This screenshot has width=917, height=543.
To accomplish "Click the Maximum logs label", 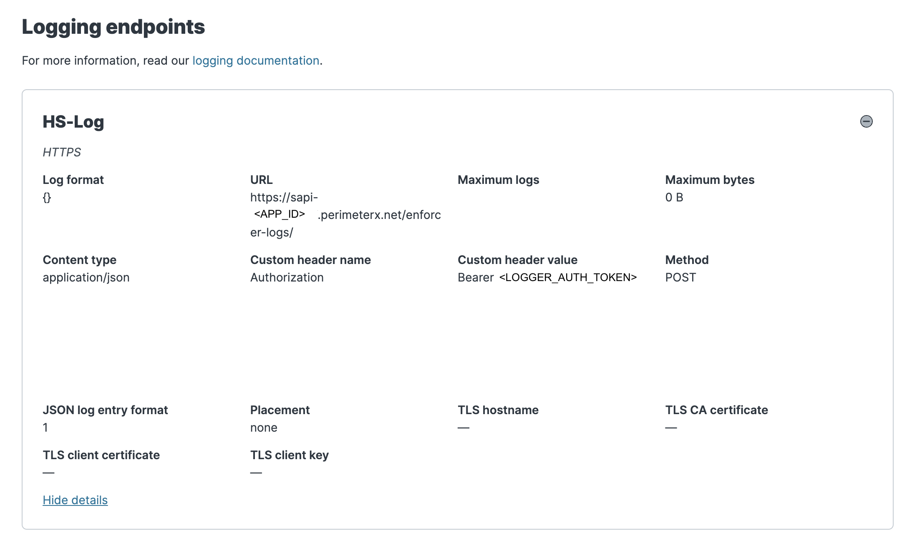I will click(498, 180).
